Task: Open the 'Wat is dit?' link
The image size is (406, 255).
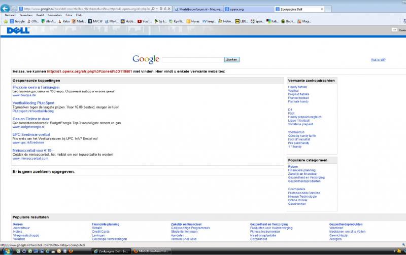Action: (x=378, y=60)
